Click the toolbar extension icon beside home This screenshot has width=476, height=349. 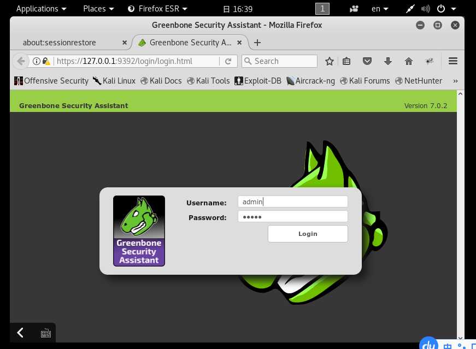tap(429, 61)
